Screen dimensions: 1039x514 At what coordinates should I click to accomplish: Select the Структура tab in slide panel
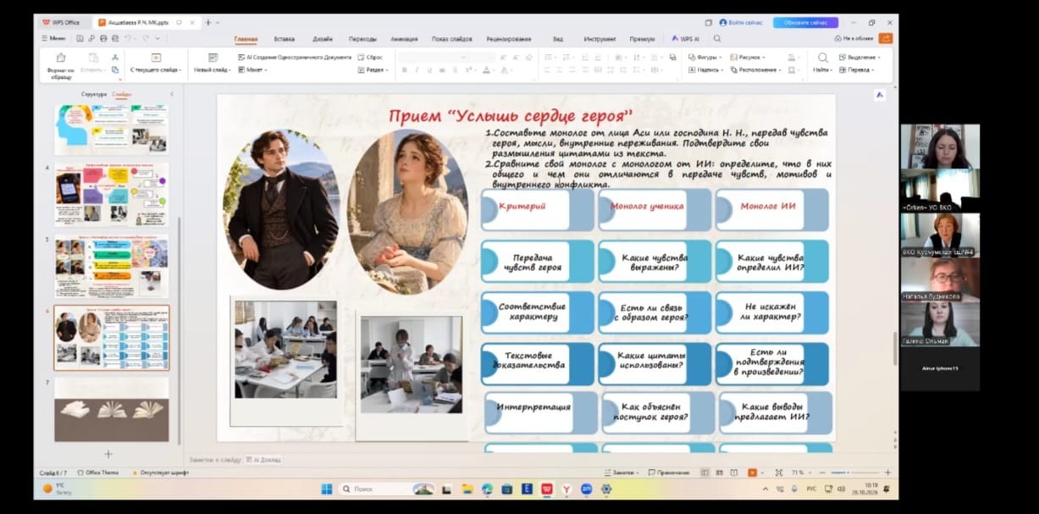click(x=94, y=94)
